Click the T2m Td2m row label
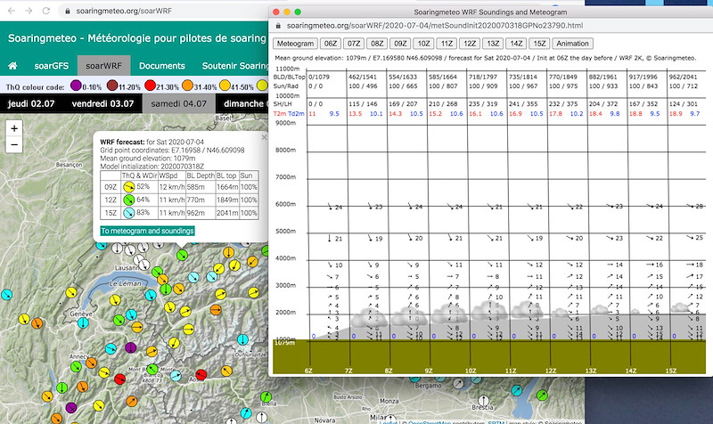The image size is (713, 424). [289, 114]
